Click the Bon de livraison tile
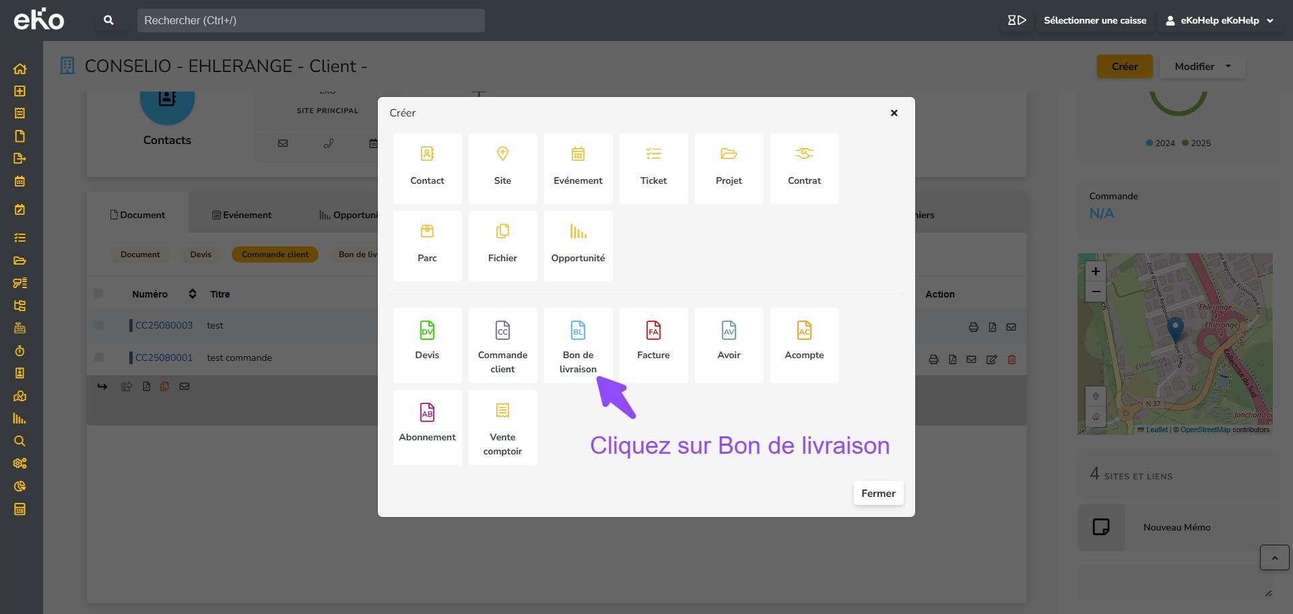The height and width of the screenshot is (614, 1293). (x=578, y=345)
